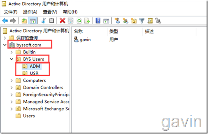
Task: Create a new organizational unit icon
Action: tap(134, 21)
